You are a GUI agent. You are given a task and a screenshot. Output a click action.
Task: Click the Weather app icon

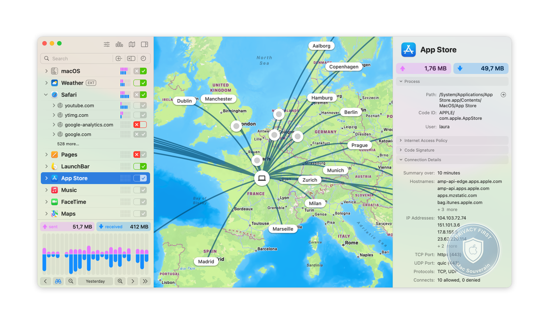coord(55,83)
